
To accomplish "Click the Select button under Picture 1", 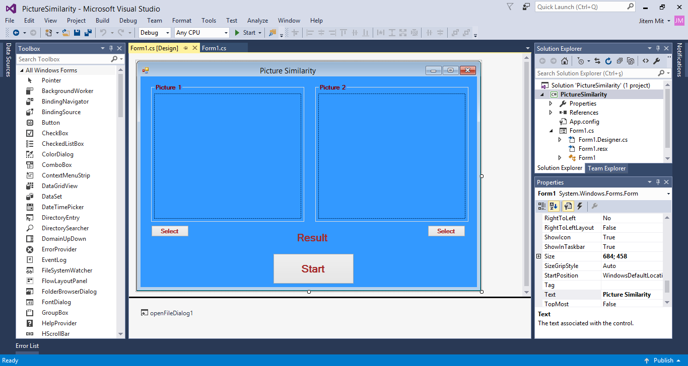I will pyautogui.click(x=170, y=231).
